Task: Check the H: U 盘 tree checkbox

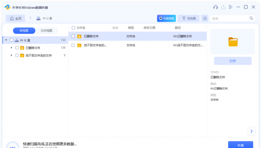Action: tap(12, 40)
